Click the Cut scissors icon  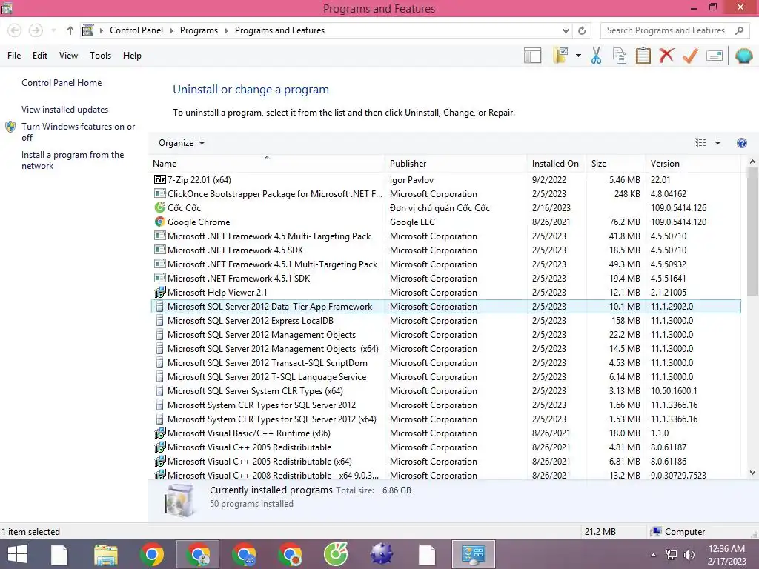coord(597,56)
